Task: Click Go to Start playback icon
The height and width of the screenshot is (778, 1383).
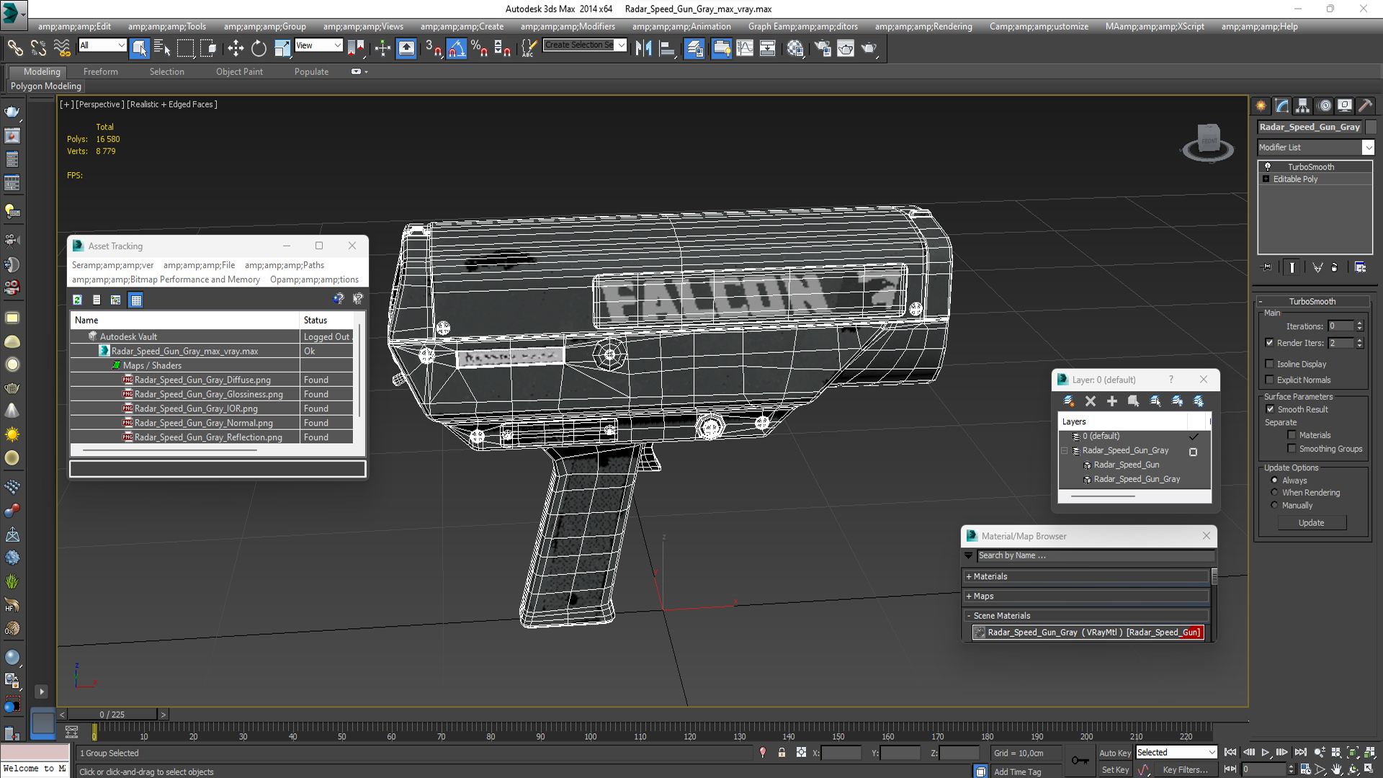Action: click(1230, 752)
